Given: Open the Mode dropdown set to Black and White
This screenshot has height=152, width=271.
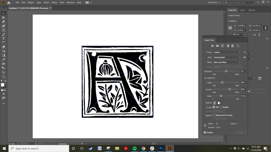Looking at the screenshot, I should [x=227, y=62].
